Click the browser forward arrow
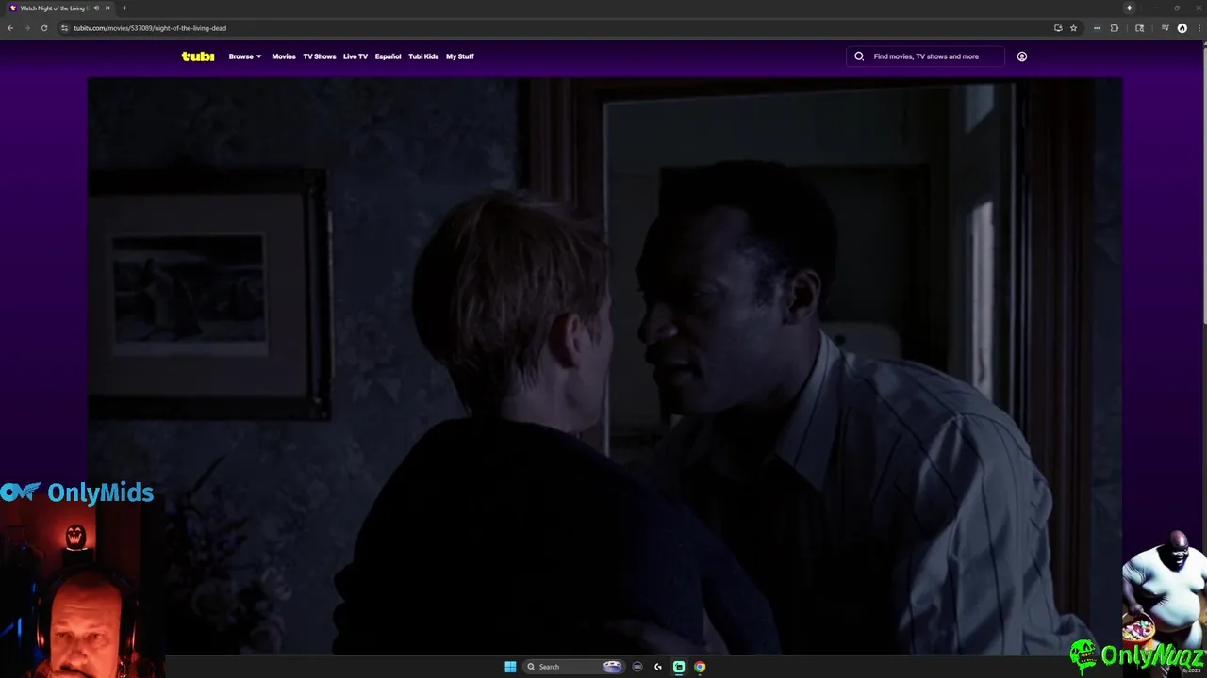 [26, 28]
